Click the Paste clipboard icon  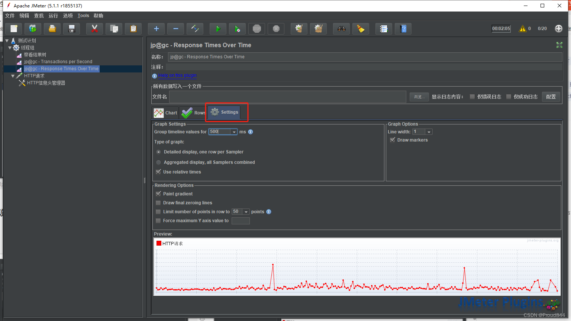(133, 29)
